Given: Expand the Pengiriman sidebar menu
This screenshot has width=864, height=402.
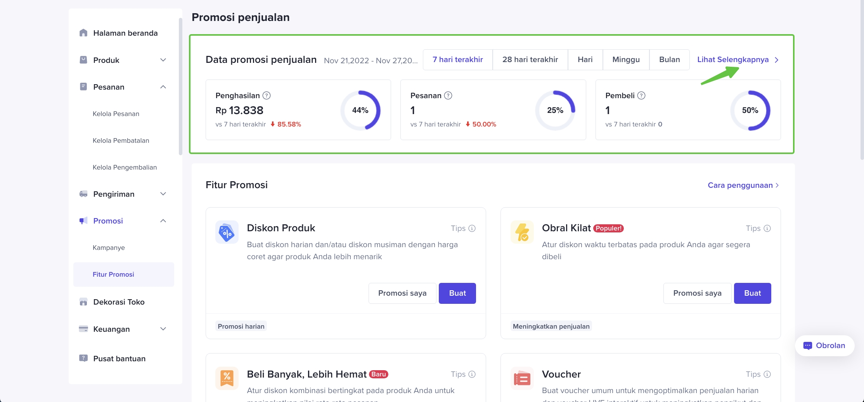Looking at the screenshot, I should pos(163,194).
